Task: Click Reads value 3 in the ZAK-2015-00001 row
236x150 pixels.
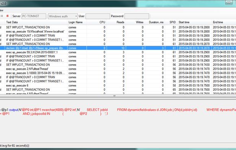Action: tap(123, 53)
